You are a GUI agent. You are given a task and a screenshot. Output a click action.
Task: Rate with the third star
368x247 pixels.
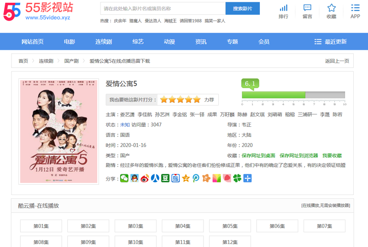(180, 100)
